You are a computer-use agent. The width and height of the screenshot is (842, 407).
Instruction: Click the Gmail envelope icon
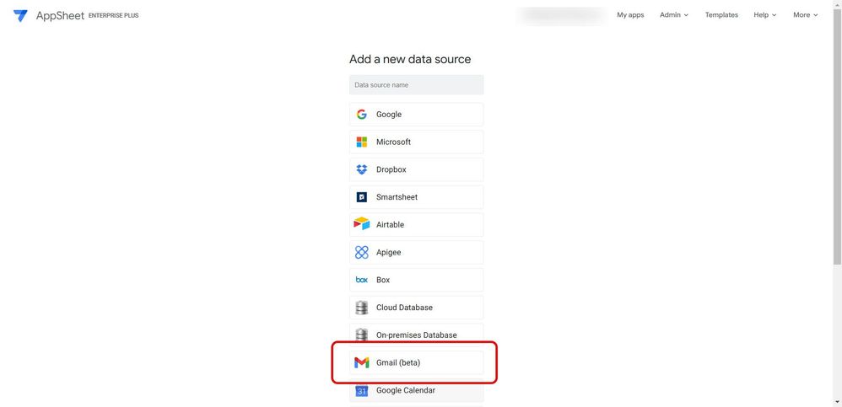362,363
